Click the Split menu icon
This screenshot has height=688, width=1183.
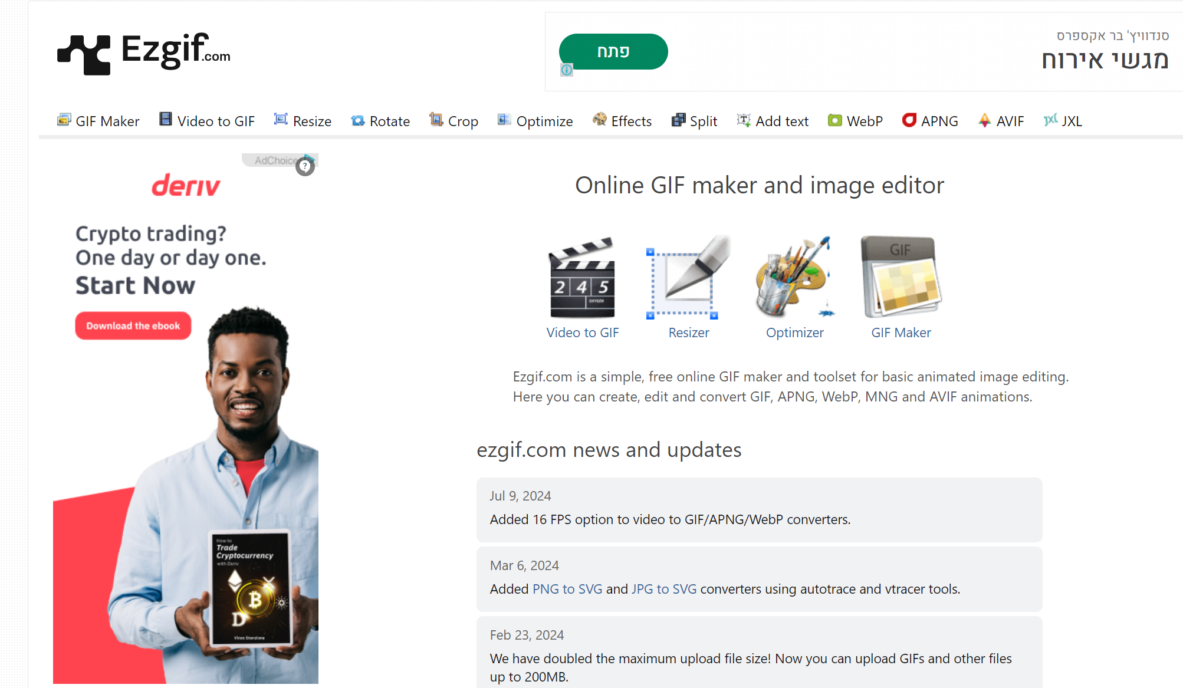[x=678, y=120]
